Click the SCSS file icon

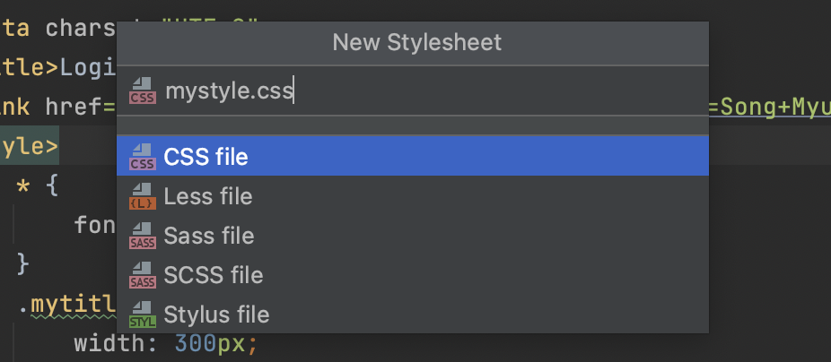pyautogui.click(x=143, y=275)
